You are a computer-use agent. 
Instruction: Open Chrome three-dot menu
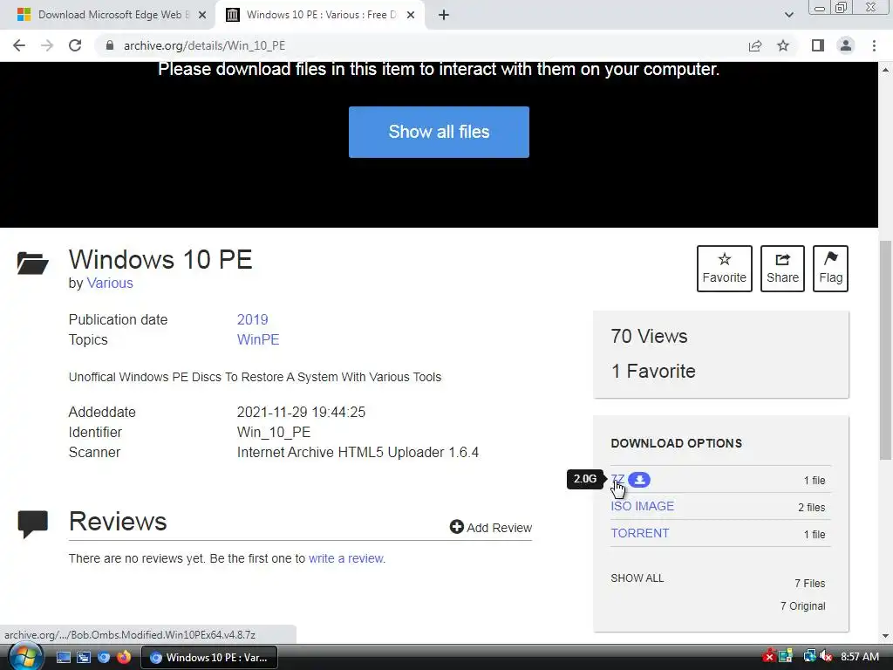click(874, 45)
